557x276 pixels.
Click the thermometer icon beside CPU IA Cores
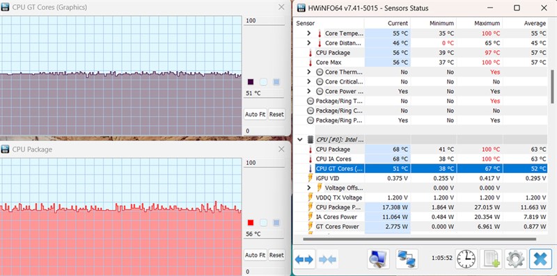click(310, 159)
